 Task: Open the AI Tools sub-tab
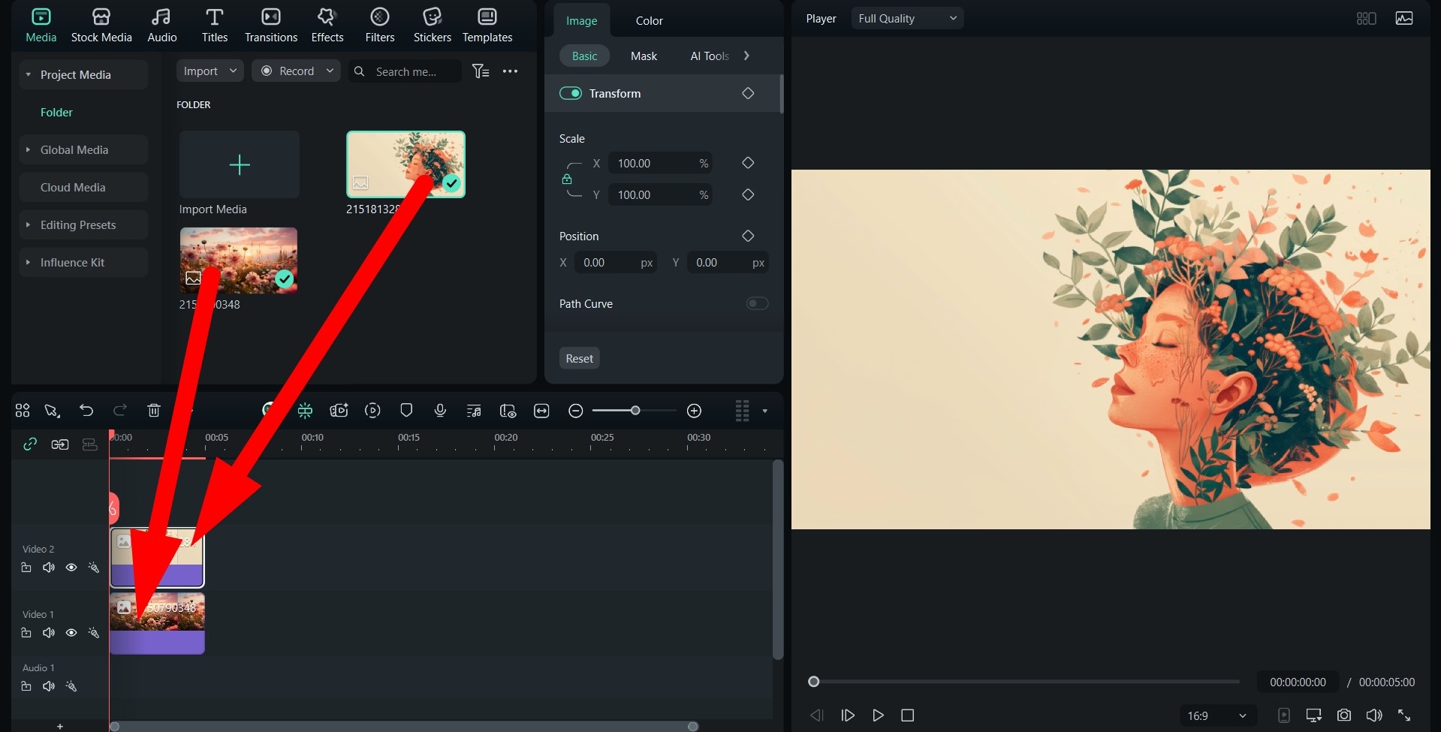pos(710,56)
